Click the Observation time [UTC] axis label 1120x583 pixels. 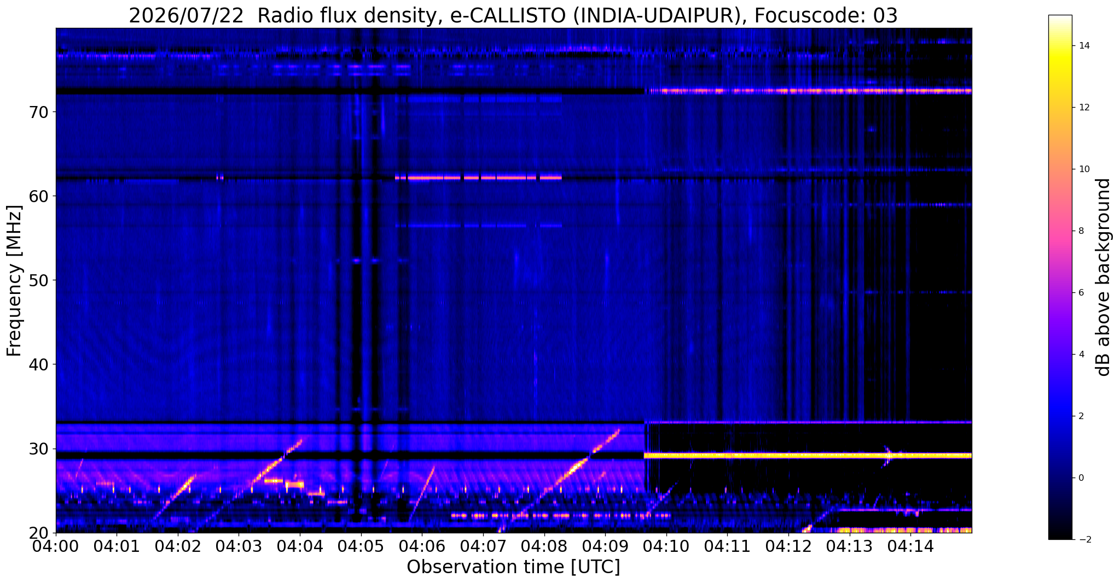click(x=513, y=567)
